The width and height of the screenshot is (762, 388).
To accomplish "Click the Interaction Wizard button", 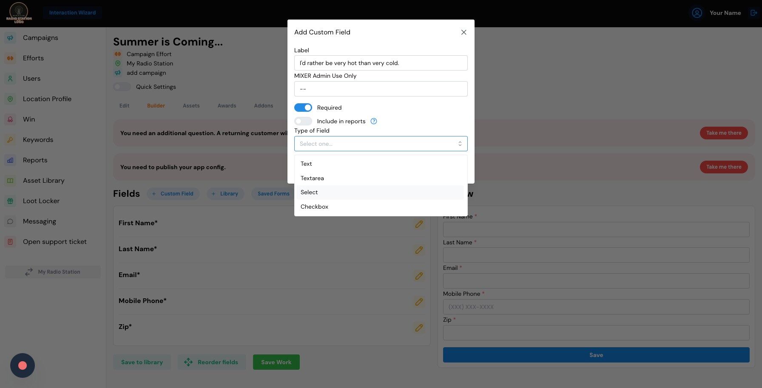I will pyautogui.click(x=72, y=13).
